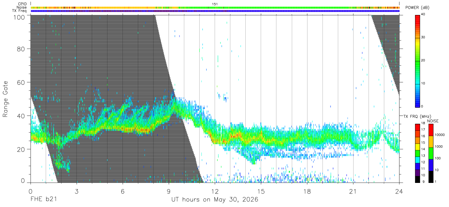Click the Noise color strip above the plot
Screen dimensions: 449x207
tap(215, 7)
